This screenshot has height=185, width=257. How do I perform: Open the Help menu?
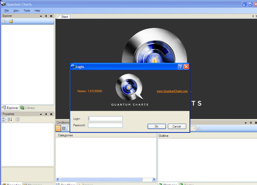37,11
